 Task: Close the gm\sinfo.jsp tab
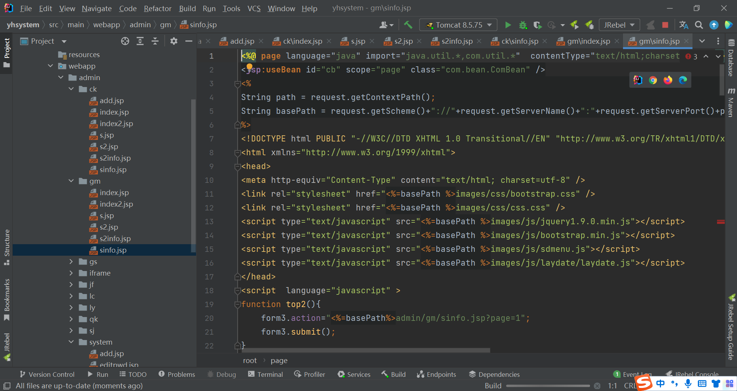[686, 41]
